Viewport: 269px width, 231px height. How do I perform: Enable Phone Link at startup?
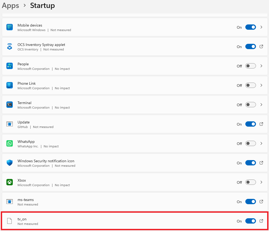tap(250, 85)
